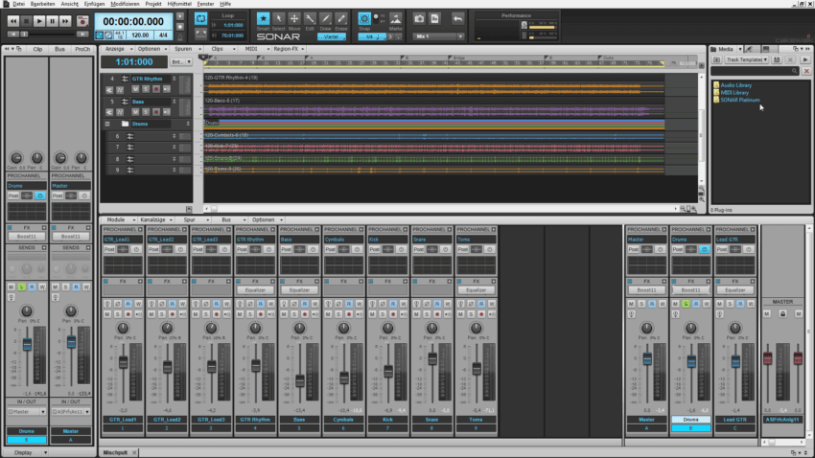This screenshot has width=815, height=458.
Task: Toggle ProChannel power on Cymbals strip
Action: click(x=357, y=250)
